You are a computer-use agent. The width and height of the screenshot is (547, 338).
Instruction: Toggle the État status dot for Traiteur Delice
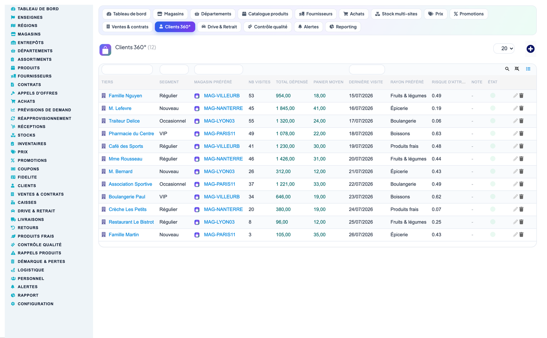493,121
